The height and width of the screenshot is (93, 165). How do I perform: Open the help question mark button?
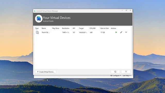126,72
